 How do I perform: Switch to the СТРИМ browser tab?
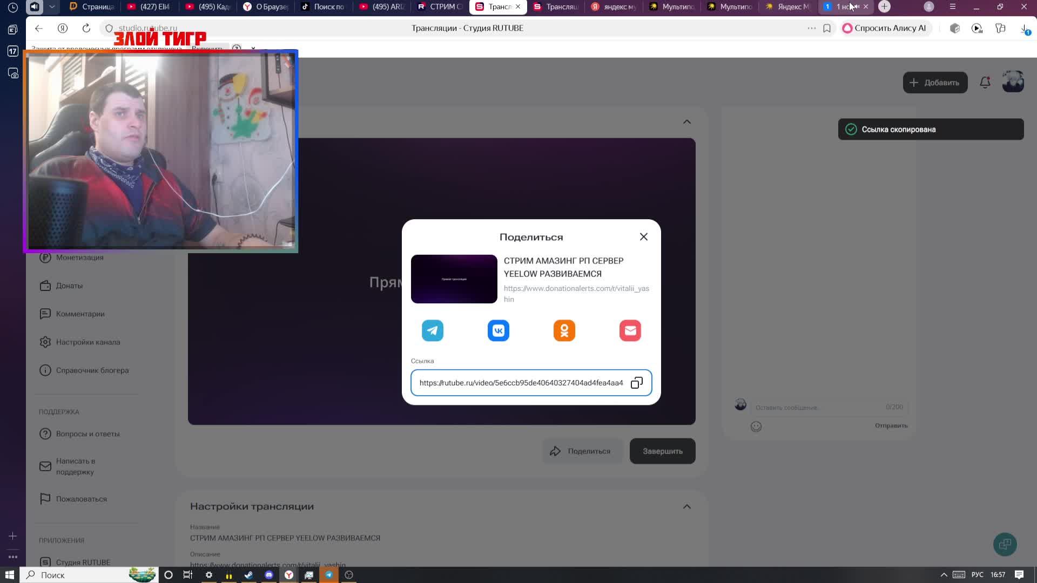pyautogui.click(x=440, y=6)
